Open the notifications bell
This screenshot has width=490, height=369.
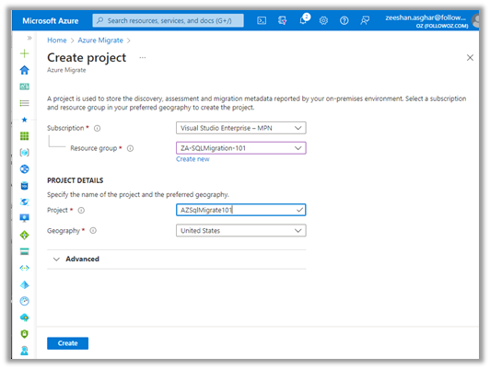[303, 20]
